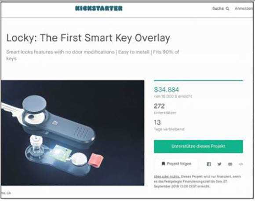Select the Suche menu item
Image resolution: width=255 pixels, height=201 pixels.
point(218,8)
